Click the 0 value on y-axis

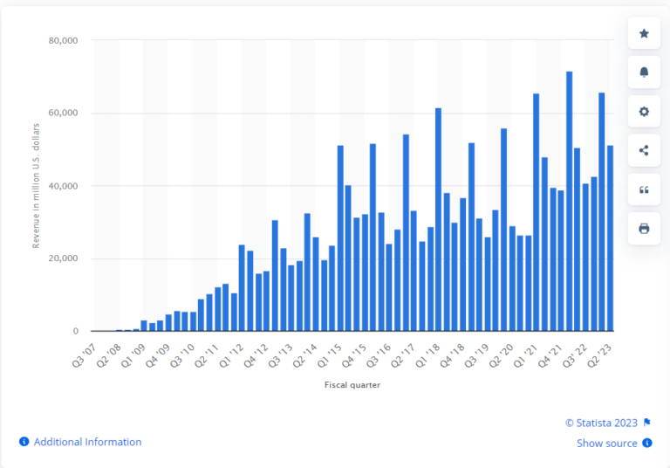(x=76, y=332)
